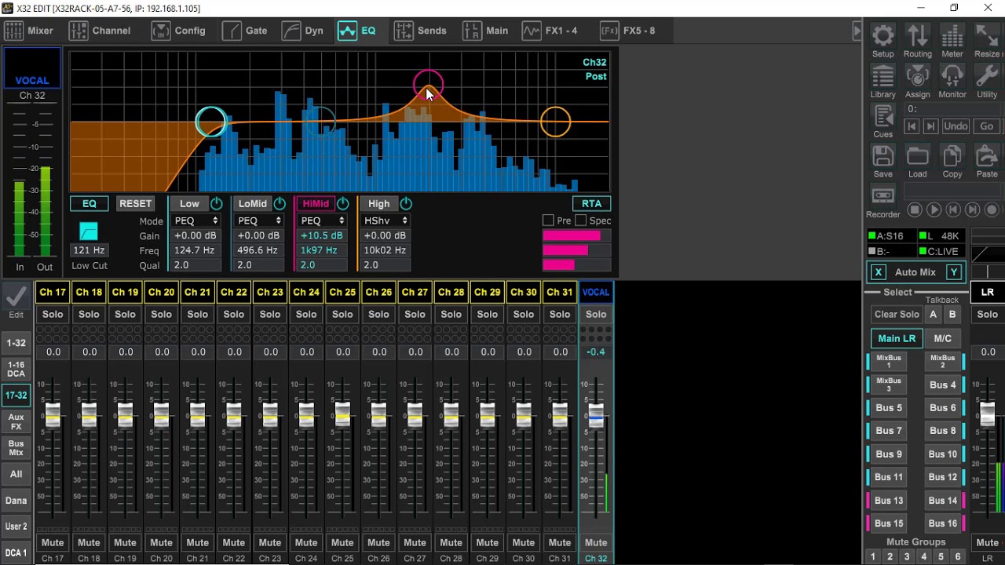The width and height of the screenshot is (1005, 565).
Task: Open the Setup gear icon
Action: pos(883,36)
